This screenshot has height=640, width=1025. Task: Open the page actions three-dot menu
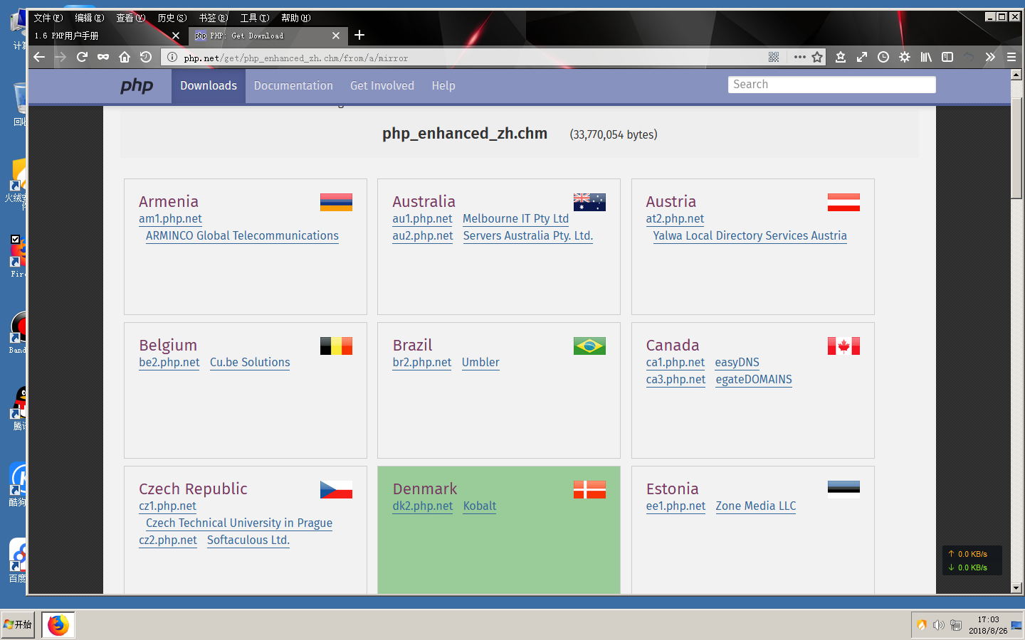[x=799, y=57]
